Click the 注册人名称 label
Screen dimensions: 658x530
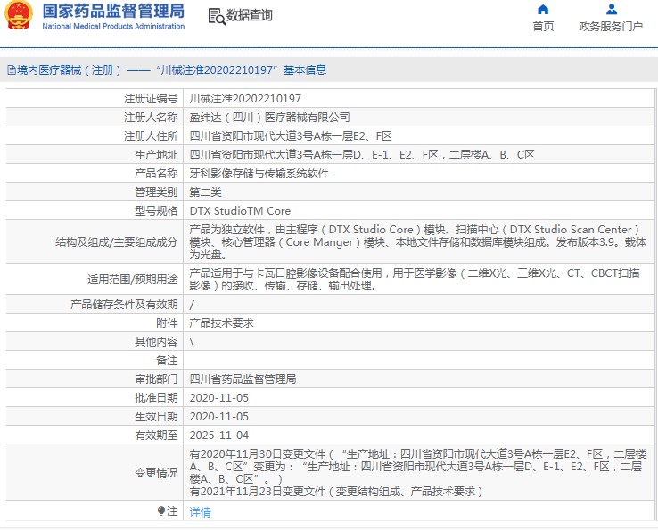click(151, 118)
